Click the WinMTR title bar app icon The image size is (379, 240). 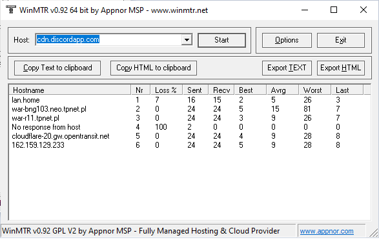[10, 10]
